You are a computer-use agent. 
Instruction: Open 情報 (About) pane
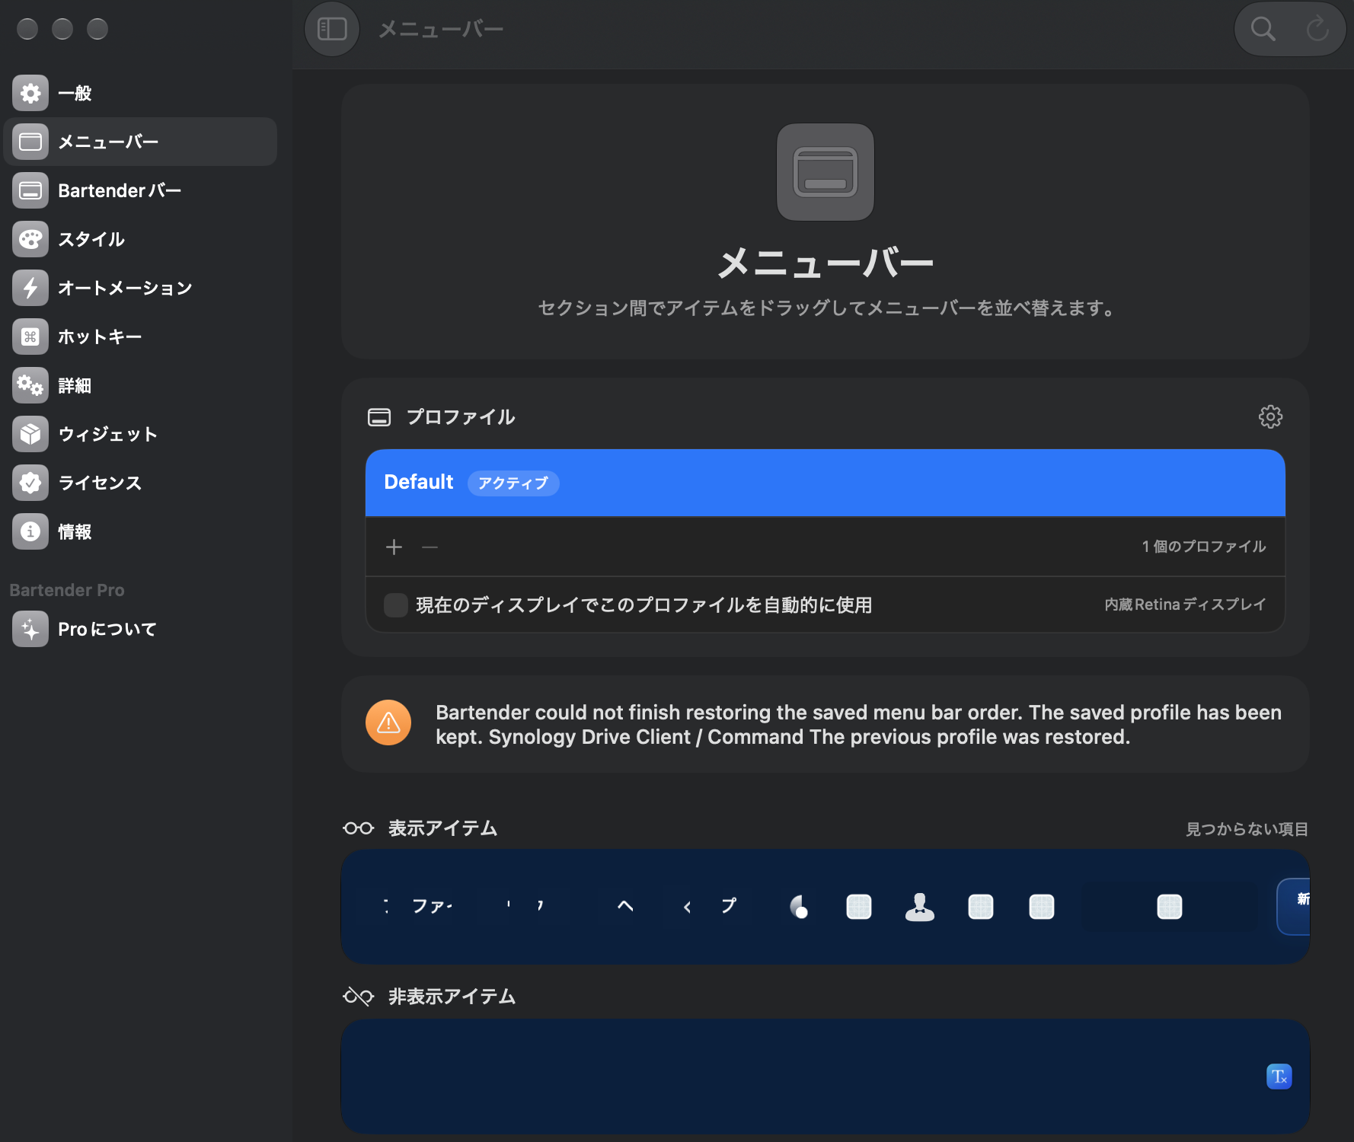pos(140,531)
